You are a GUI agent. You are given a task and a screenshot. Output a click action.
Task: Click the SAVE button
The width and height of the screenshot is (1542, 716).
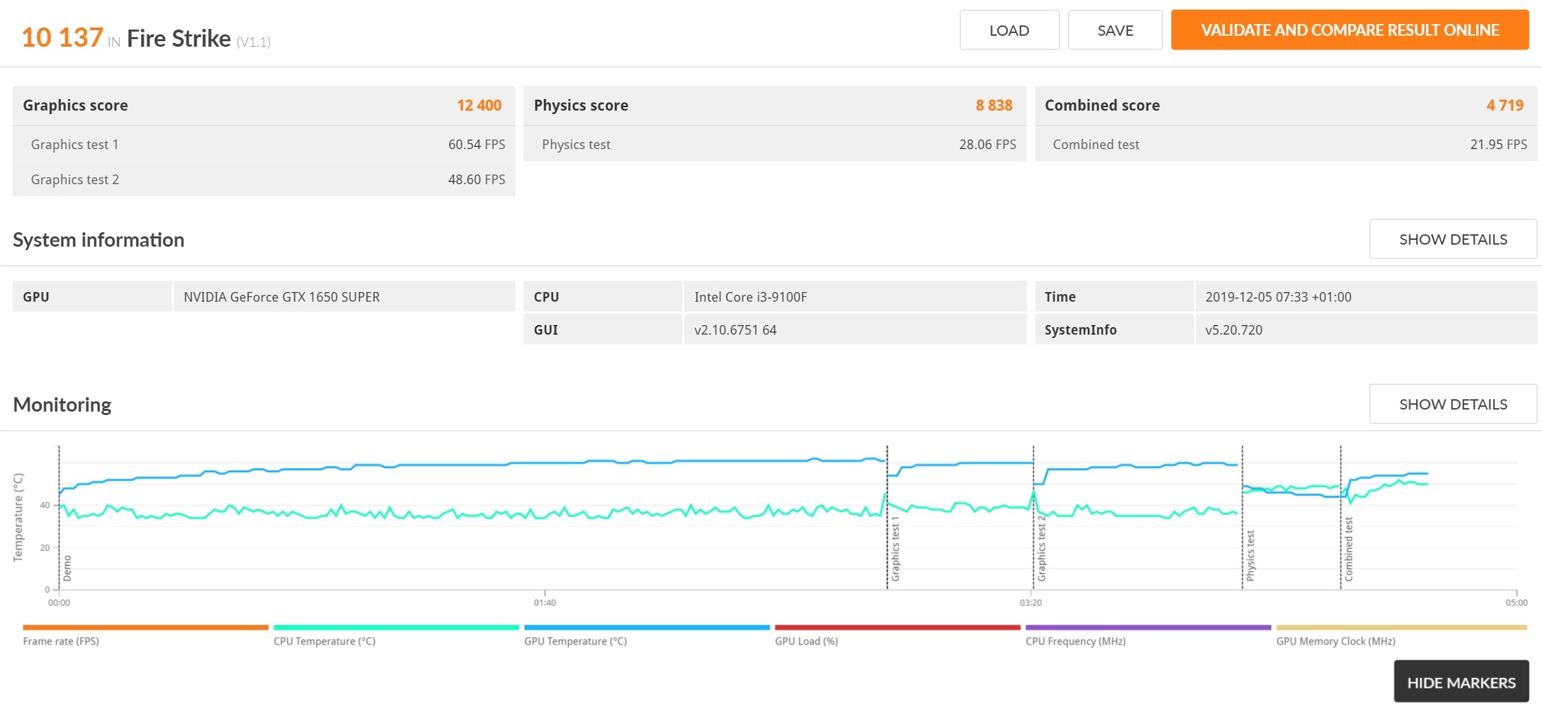pyautogui.click(x=1115, y=30)
